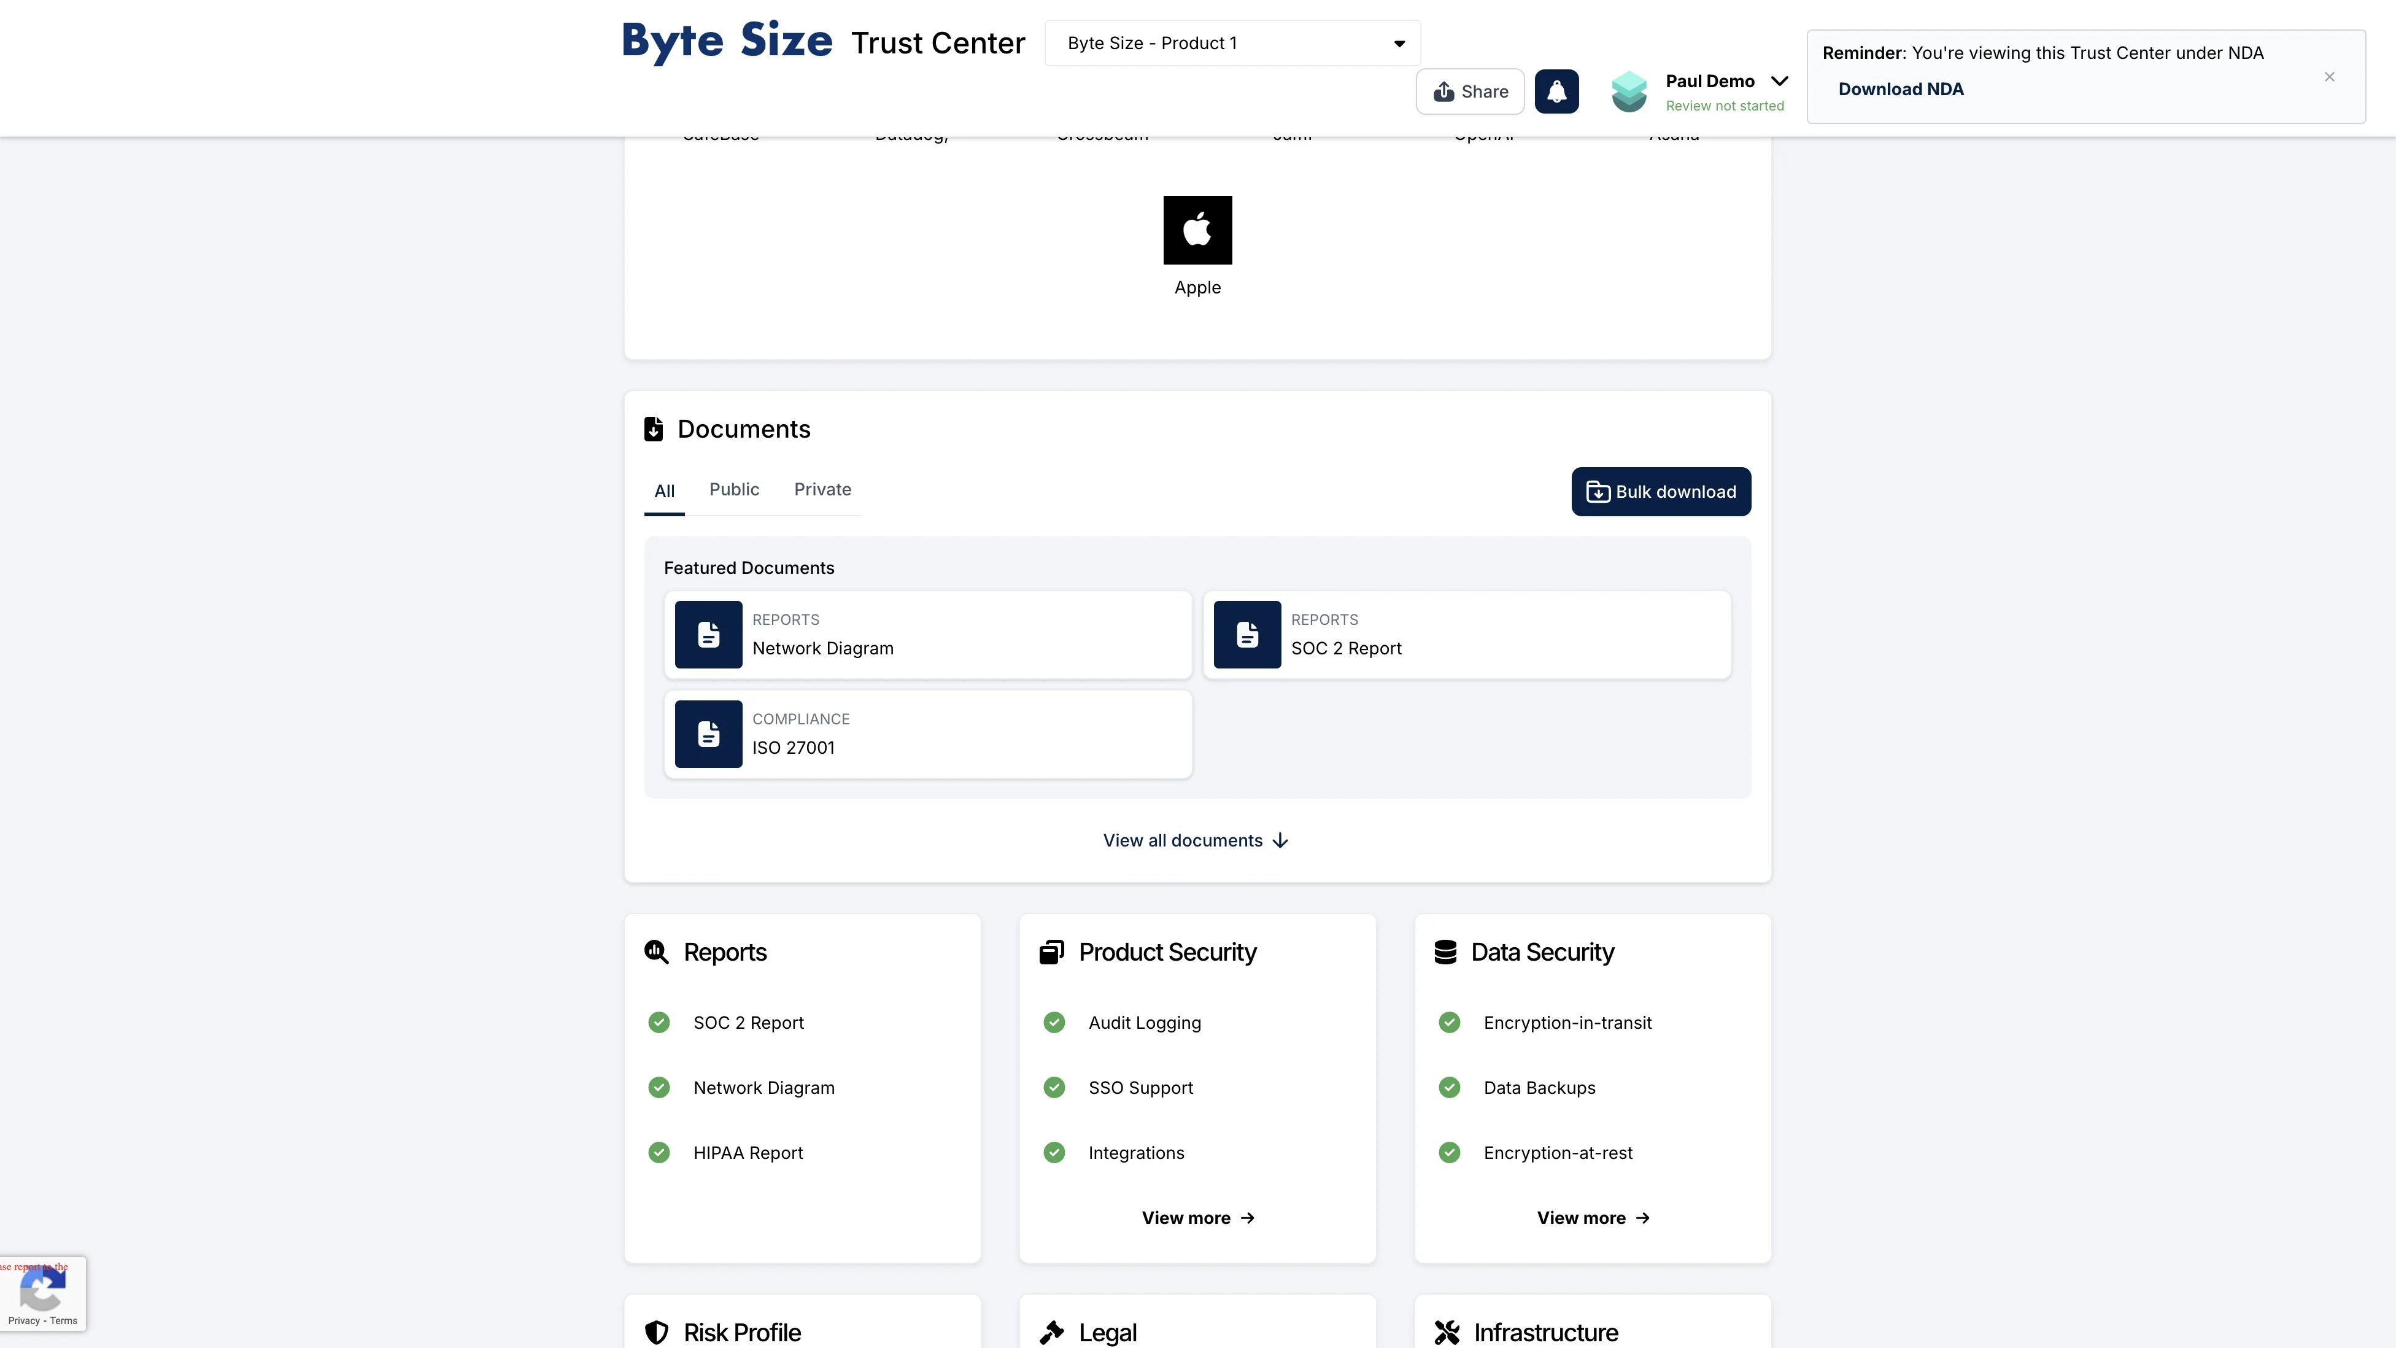2396x1348 pixels.
Task: Click the Apple logo thumbnail
Action: 1197,230
